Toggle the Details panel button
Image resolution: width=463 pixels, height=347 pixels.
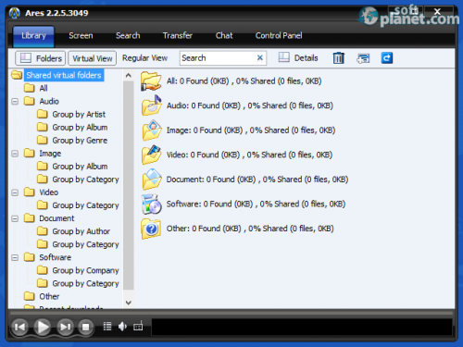pyautogui.click(x=298, y=58)
